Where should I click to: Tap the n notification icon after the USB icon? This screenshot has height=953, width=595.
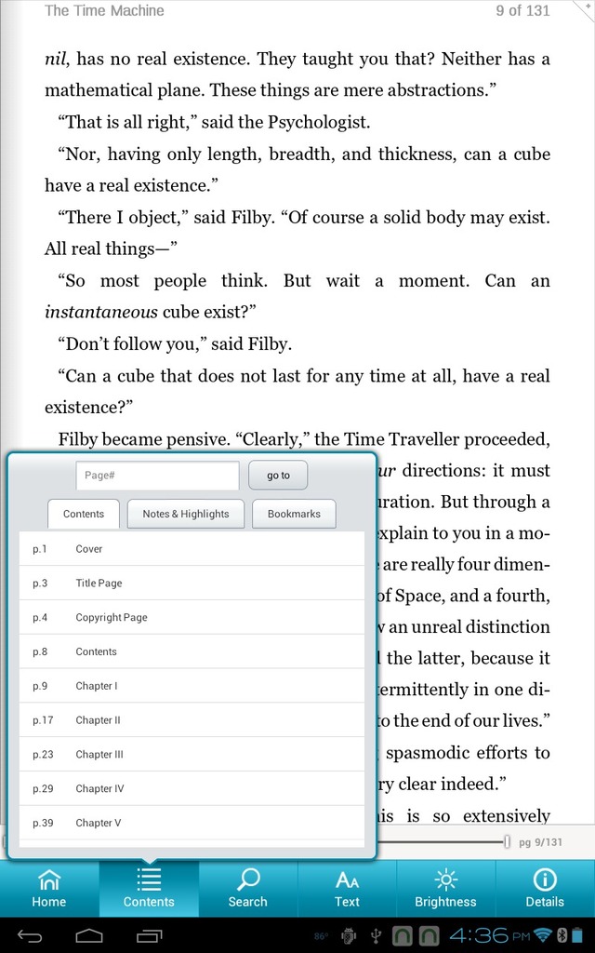coord(402,936)
